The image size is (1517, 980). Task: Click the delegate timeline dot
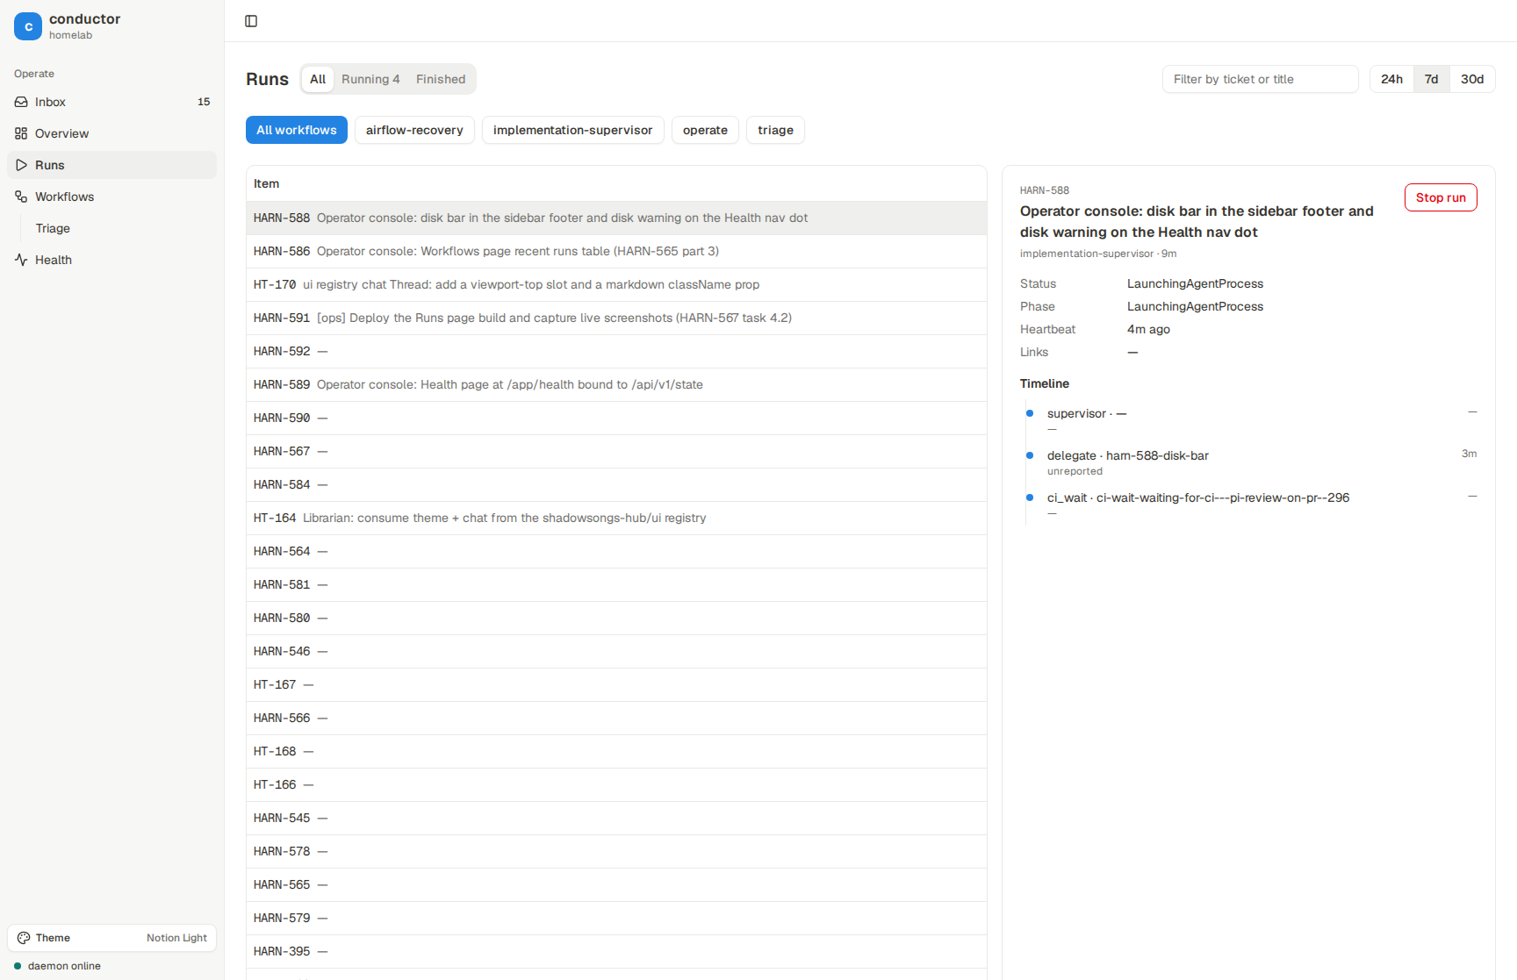coord(1030,455)
